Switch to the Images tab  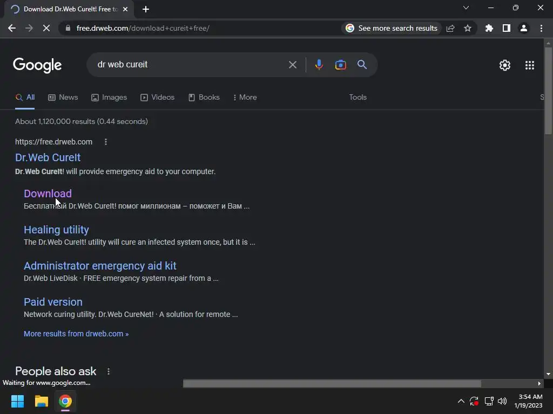(x=109, y=98)
